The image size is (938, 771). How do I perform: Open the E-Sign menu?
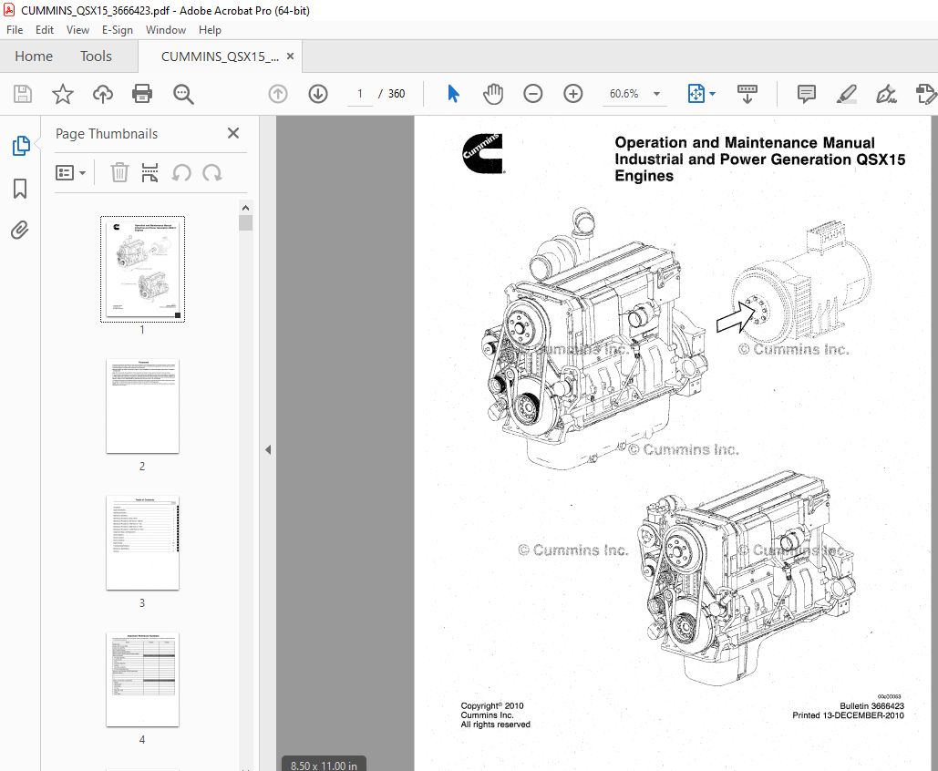click(118, 30)
